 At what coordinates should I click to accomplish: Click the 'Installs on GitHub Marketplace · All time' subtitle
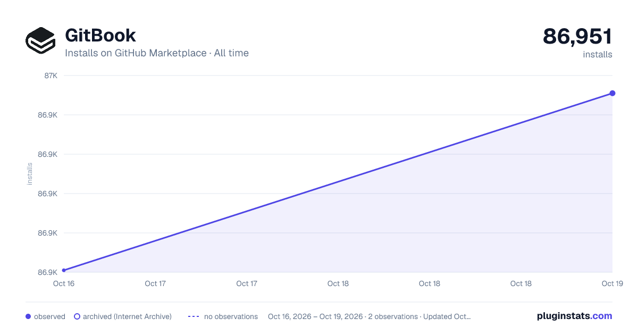click(x=157, y=53)
